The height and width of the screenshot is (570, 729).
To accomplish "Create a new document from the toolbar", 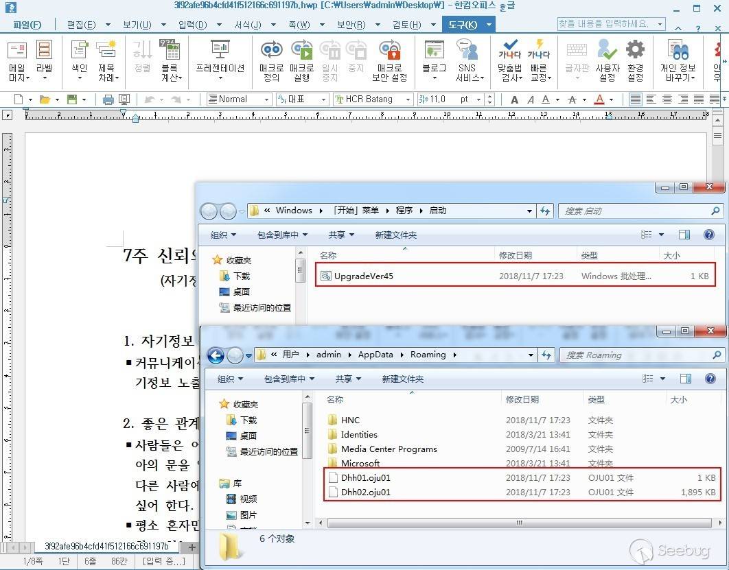I will 19,99.
